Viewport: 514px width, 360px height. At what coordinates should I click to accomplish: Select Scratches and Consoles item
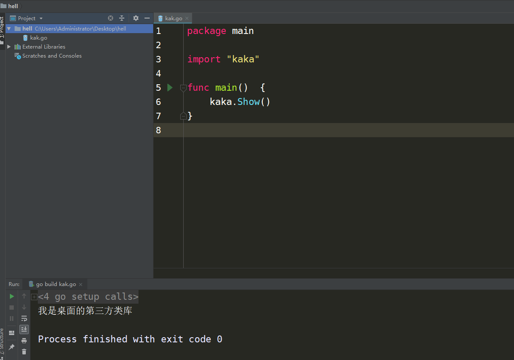coord(52,56)
